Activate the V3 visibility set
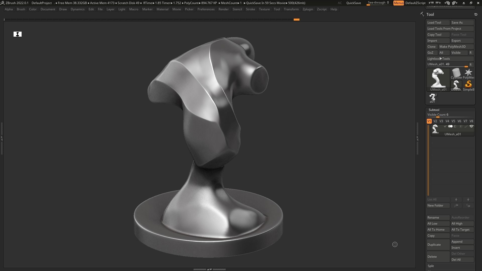 tap(441, 121)
